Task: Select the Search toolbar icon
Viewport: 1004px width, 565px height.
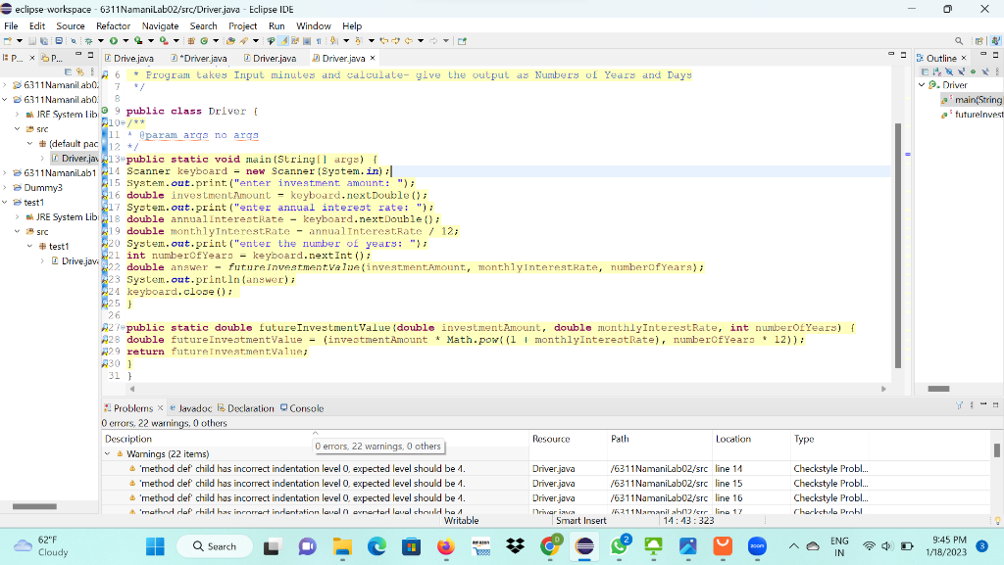Action: click(x=72, y=41)
